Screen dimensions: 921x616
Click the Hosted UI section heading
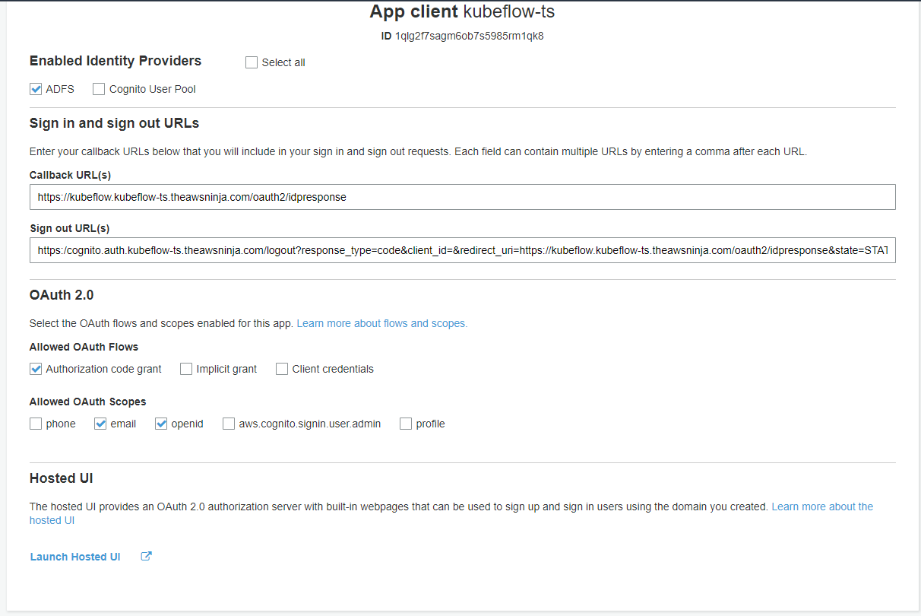pyautogui.click(x=61, y=478)
